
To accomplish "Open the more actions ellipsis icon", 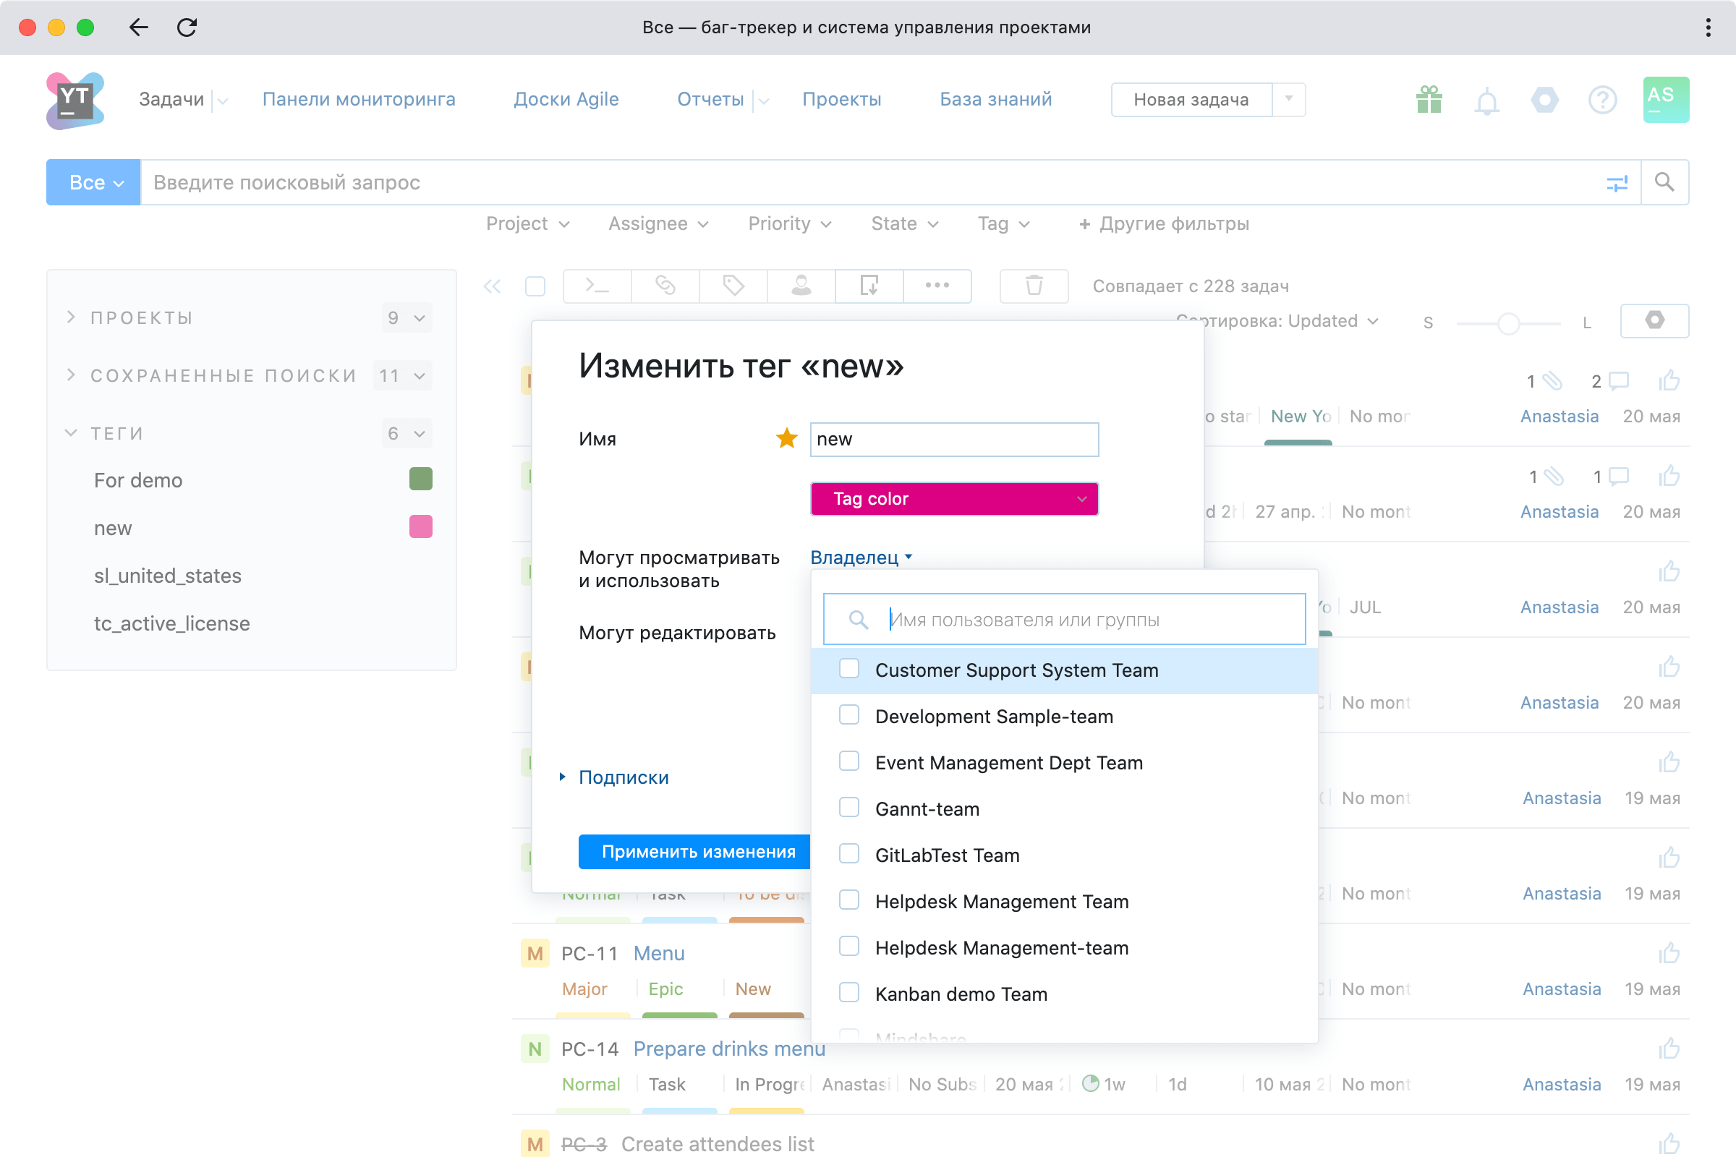I will (x=937, y=286).
